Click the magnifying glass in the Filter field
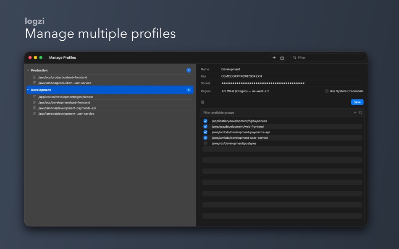The image size is (399, 249). click(x=295, y=57)
